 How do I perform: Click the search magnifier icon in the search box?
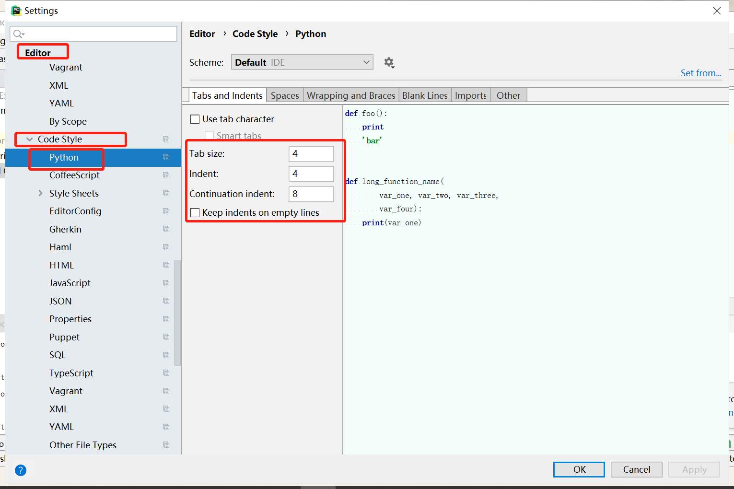[19, 34]
